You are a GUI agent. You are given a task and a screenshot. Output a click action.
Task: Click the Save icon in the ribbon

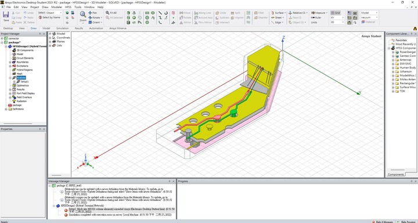6,16
